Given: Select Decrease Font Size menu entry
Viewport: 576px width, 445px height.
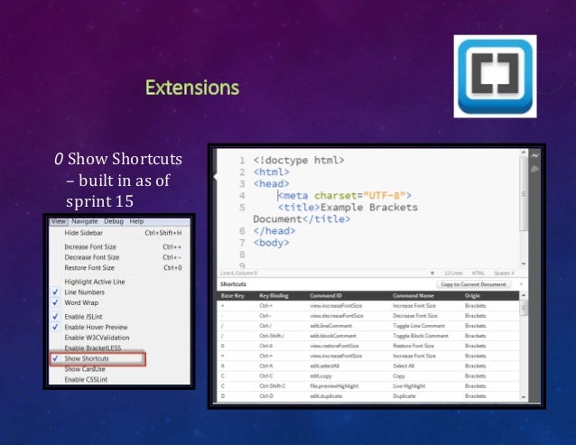Looking at the screenshot, I should [120, 257].
